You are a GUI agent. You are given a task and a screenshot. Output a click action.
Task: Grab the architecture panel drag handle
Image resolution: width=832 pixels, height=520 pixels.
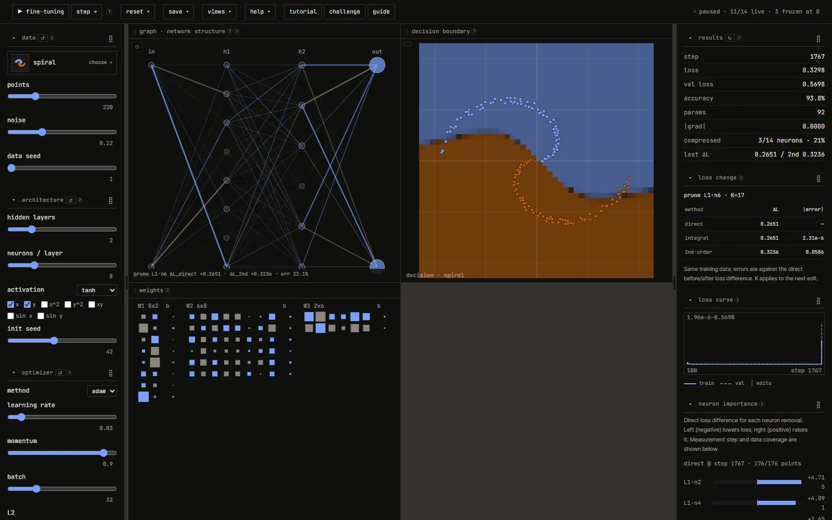pyautogui.click(x=111, y=200)
